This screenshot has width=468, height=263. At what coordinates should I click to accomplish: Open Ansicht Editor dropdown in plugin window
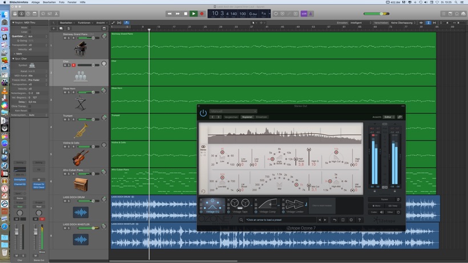pos(389,117)
